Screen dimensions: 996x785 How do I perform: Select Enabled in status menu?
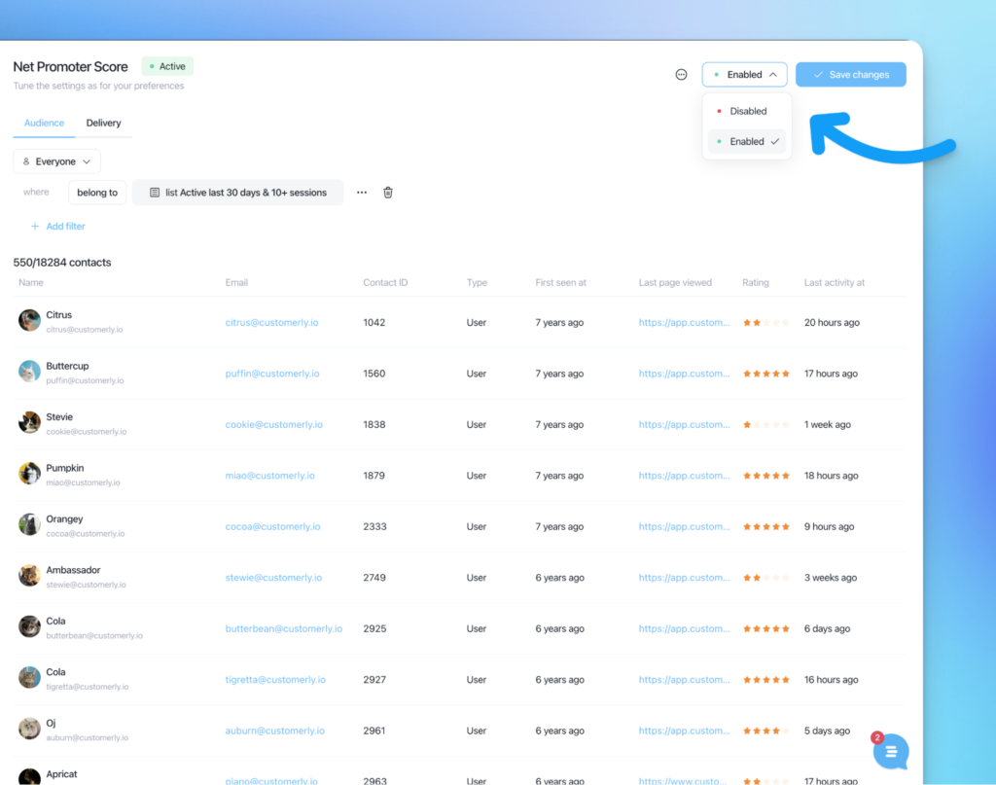point(746,142)
